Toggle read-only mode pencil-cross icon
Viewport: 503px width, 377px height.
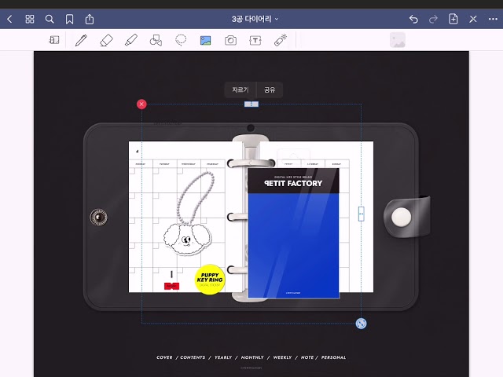point(473,19)
